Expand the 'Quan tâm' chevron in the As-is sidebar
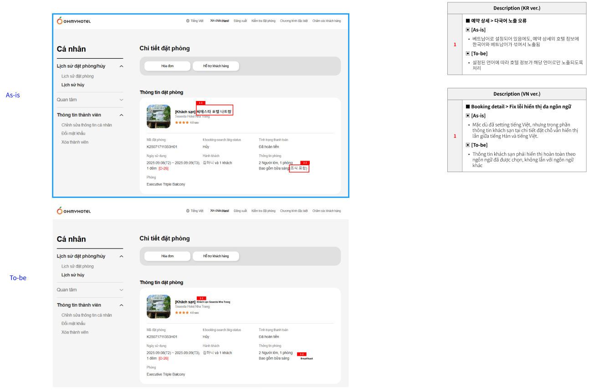589x390 pixels. (121, 100)
